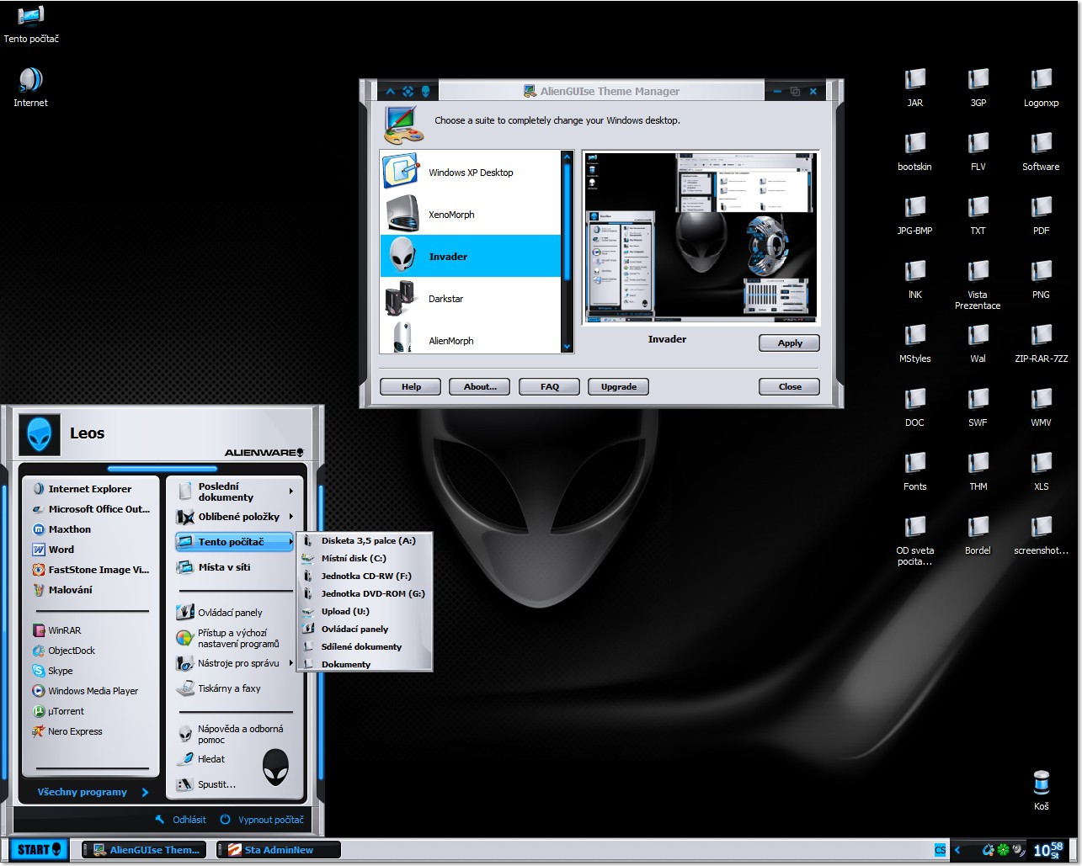Open the ZIP-RAR-7ZZ desktop folder

tap(1042, 343)
